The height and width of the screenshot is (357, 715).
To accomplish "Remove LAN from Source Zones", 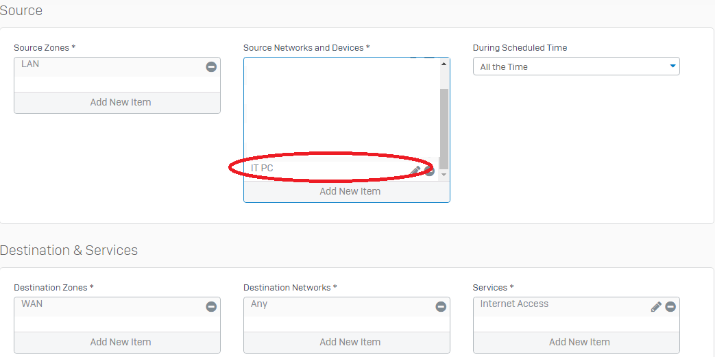I will point(211,67).
